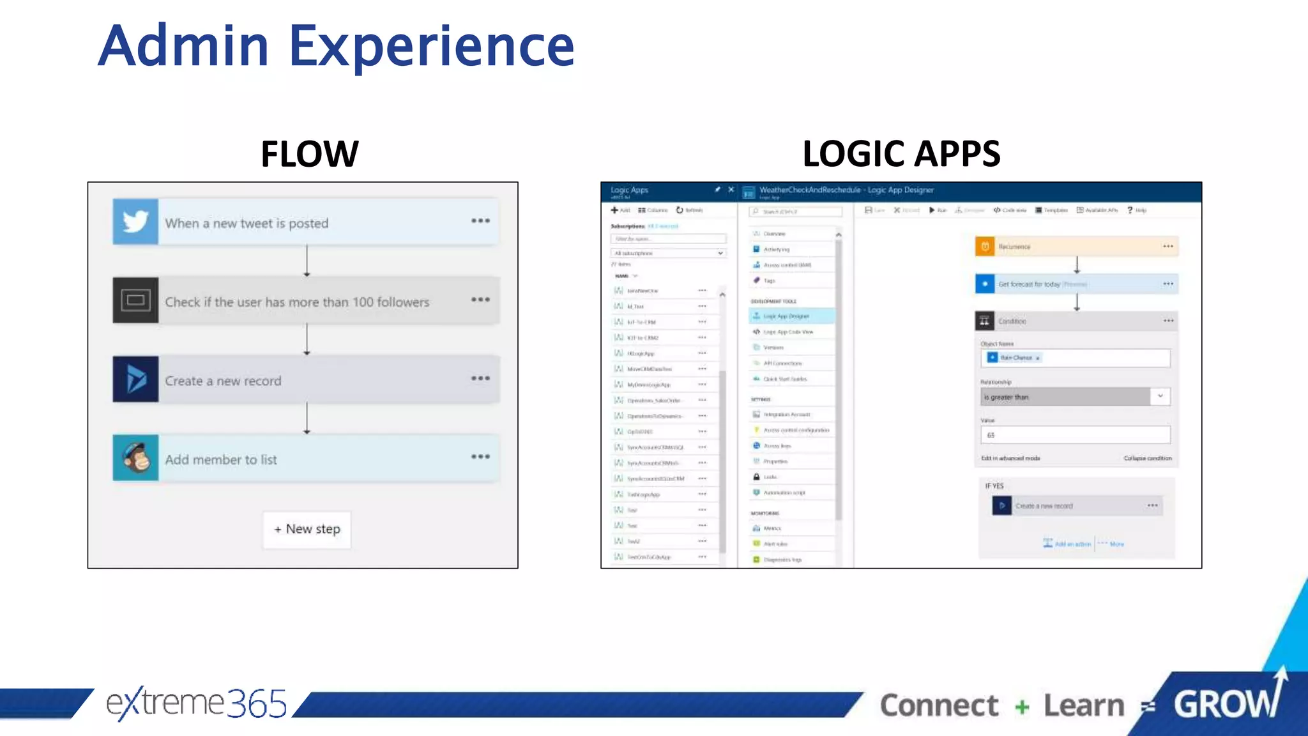The height and width of the screenshot is (736, 1308).
Task: Open Automation script setting
Action: 792,493
